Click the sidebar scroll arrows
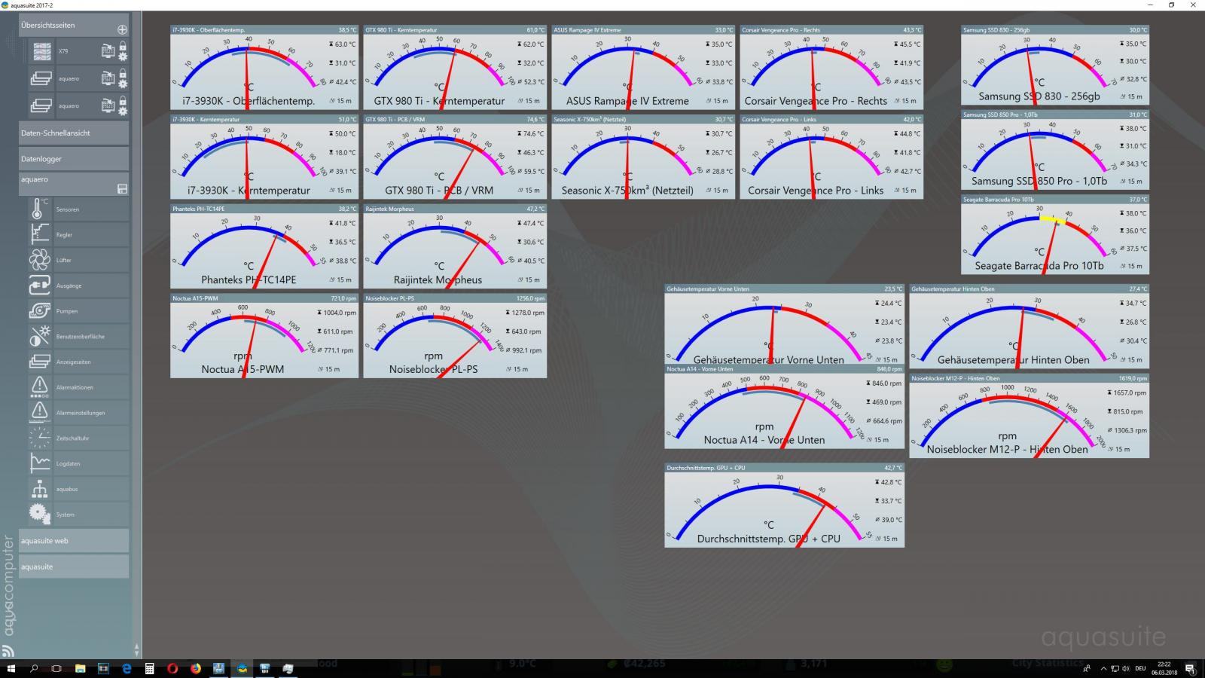This screenshot has width=1205, height=678. coord(136,649)
